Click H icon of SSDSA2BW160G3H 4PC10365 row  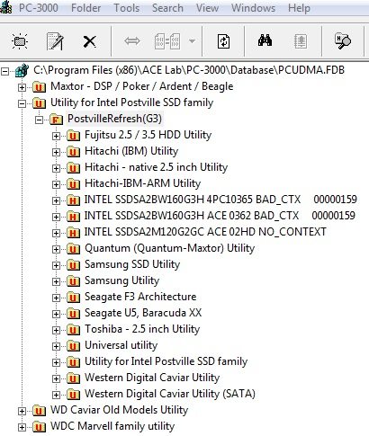[73, 200]
